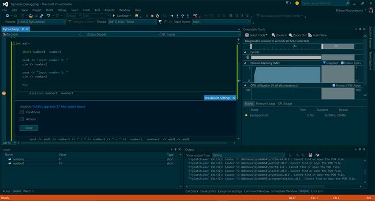Enable the Actions checkbox

point(22,119)
